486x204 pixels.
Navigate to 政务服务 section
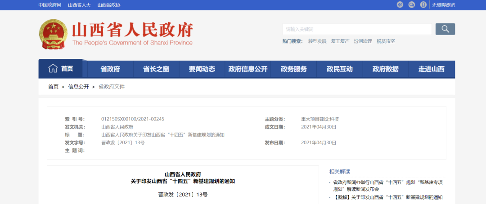(294, 69)
